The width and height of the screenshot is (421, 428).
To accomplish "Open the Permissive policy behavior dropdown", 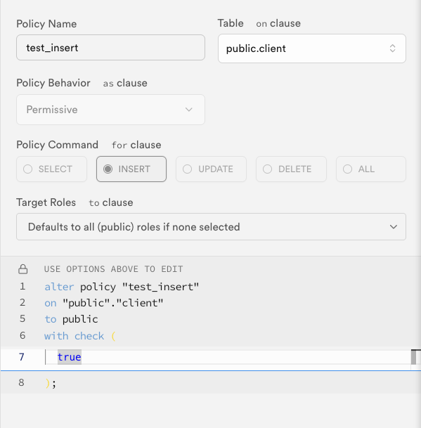I will pyautogui.click(x=110, y=110).
